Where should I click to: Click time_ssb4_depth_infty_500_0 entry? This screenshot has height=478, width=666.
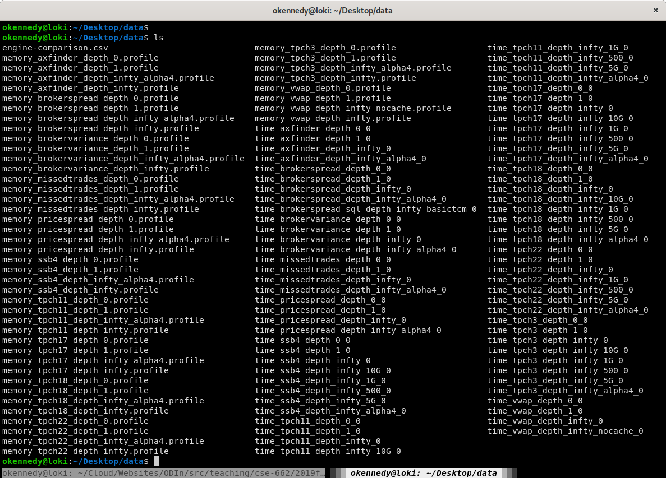point(323,391)
